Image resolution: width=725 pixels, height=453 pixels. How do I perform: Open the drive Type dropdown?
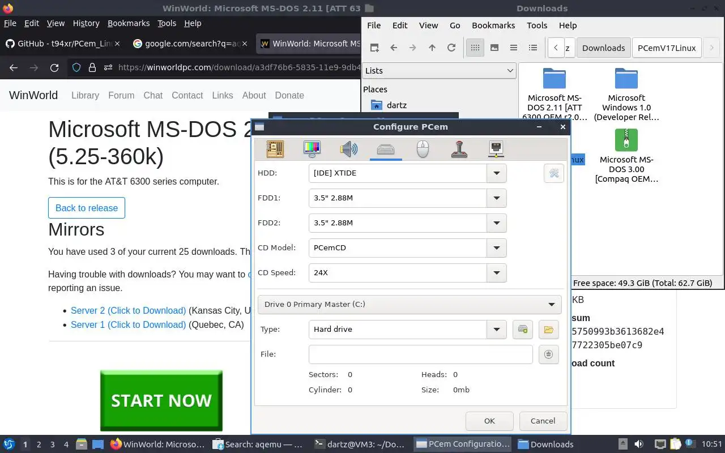[x=497, y=330]
